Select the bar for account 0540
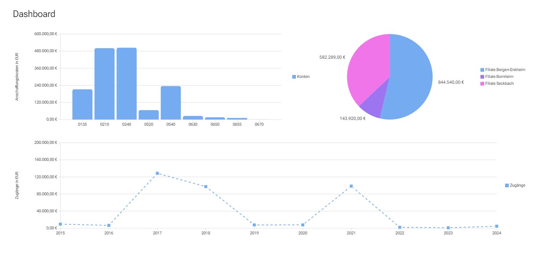 tap(171, 103)
